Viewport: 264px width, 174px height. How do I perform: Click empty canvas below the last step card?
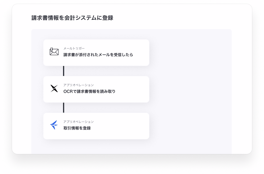96,147
